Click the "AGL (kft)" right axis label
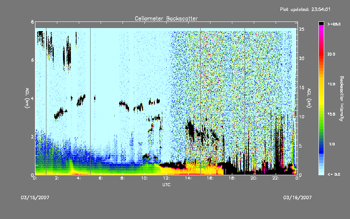The image size is (350, 219). pyautogui.click(x=309, y=98)
